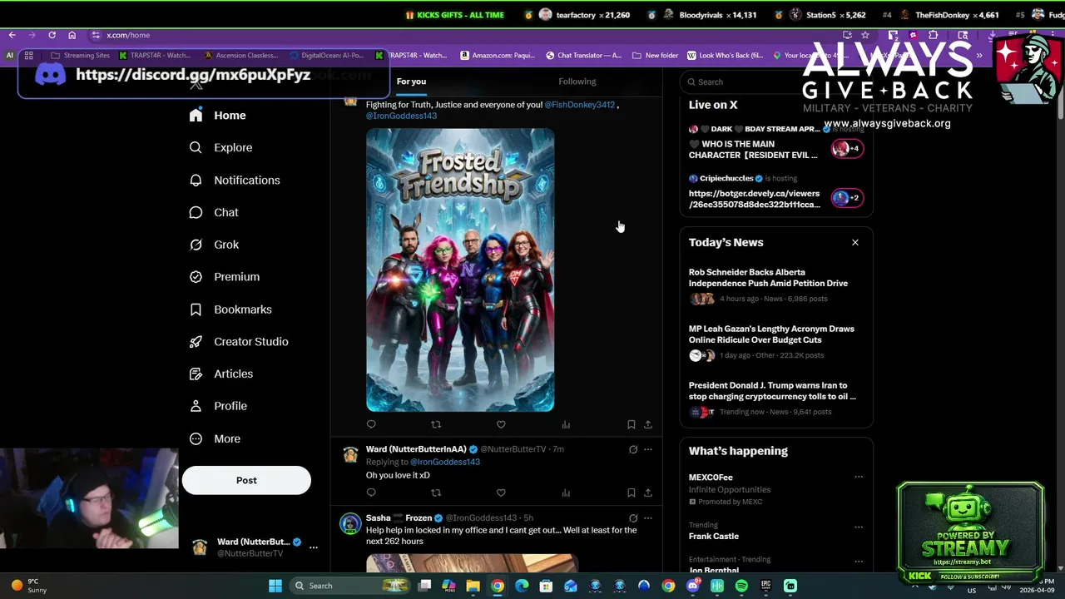Bookmark the Frosted Friendship post
The image size is (1065, 599).
[632, 425]
